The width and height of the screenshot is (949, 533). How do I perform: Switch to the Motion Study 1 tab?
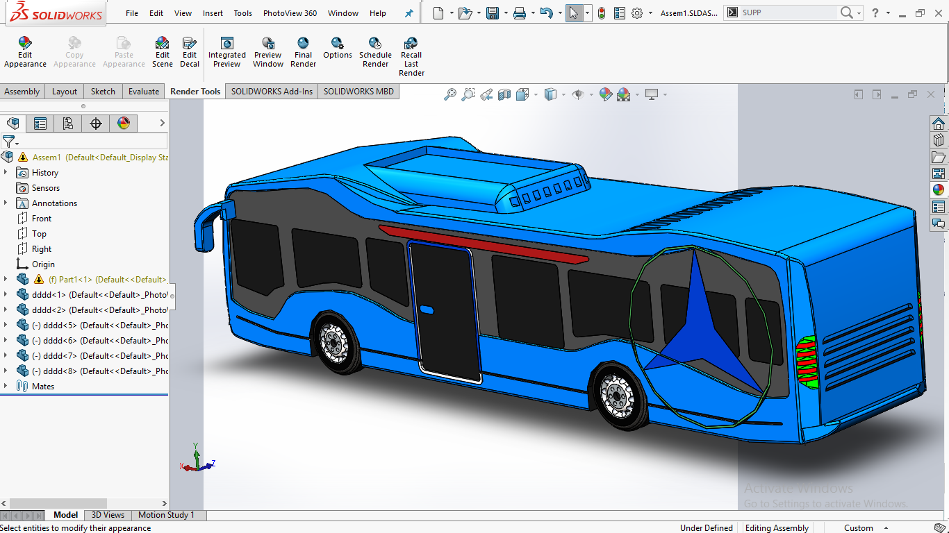tap(166, 515)
